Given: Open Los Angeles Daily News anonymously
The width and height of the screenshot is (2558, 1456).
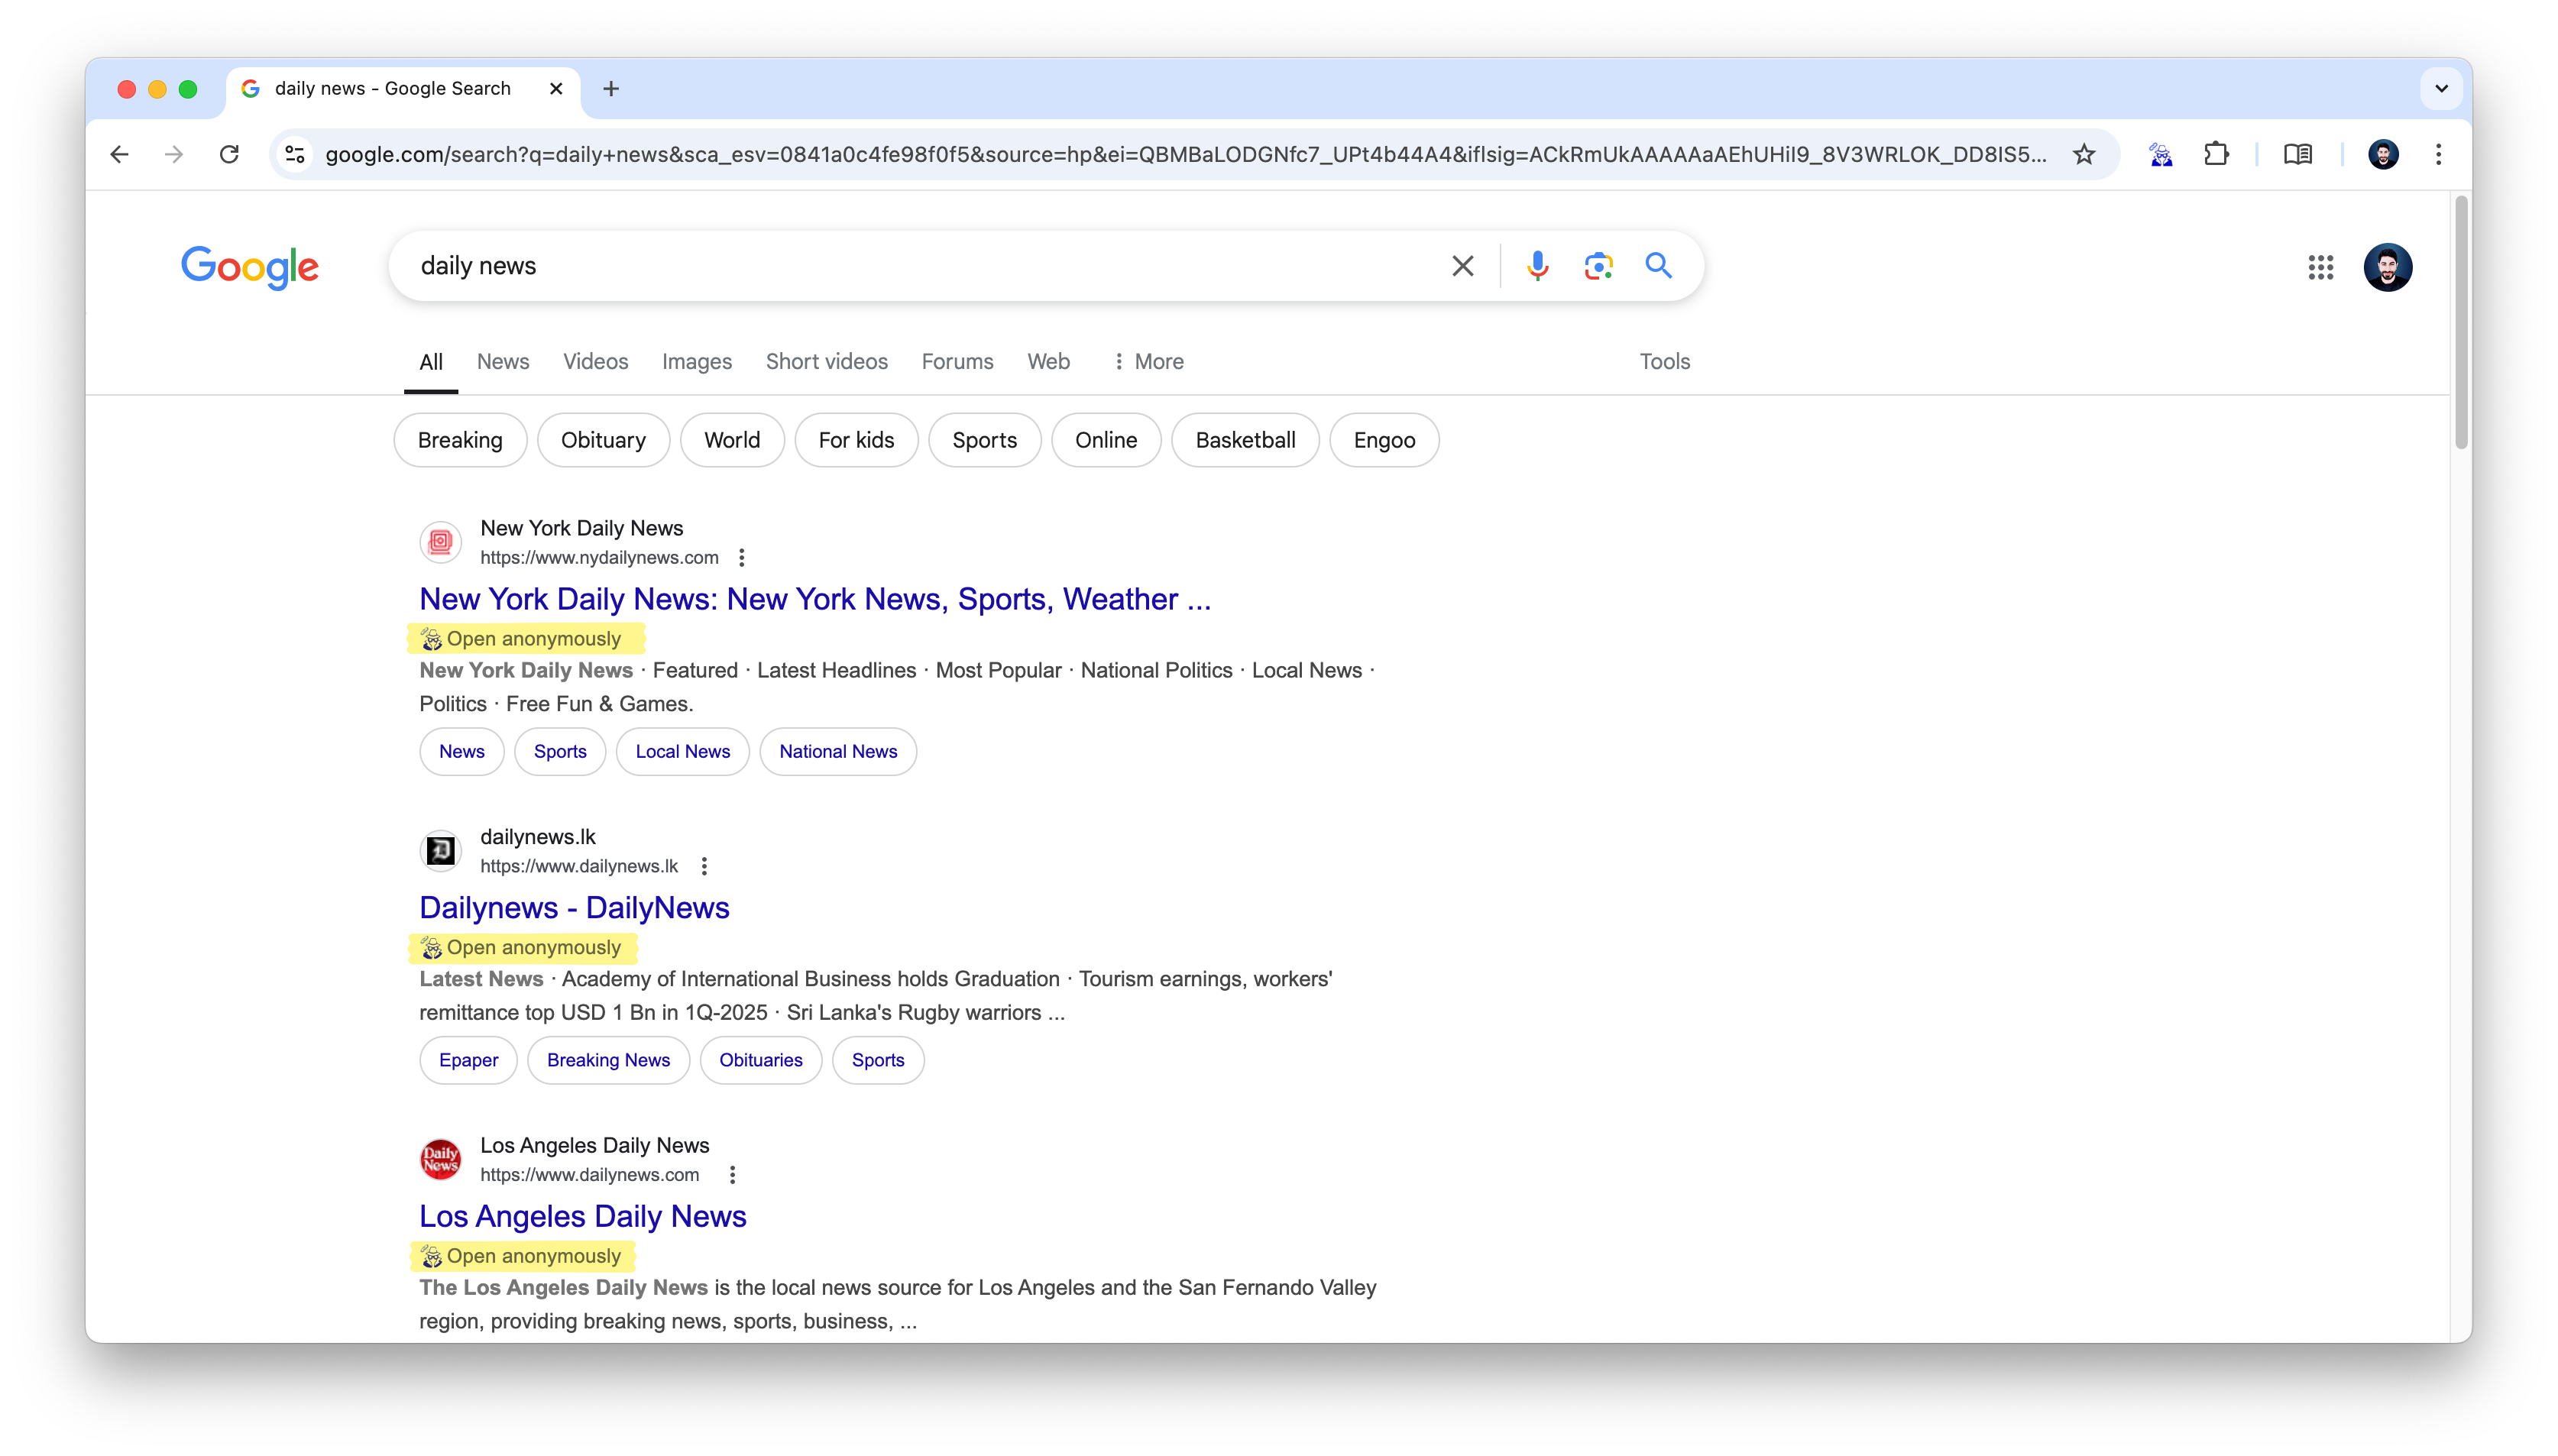Looking at the screenshot, I should point(522,1257).
